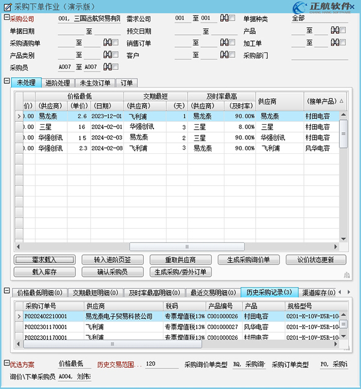Click the 询价\下单采购员 A004 field
The width and height of the screenshot is (361, 389).
[x=75, y=376]
